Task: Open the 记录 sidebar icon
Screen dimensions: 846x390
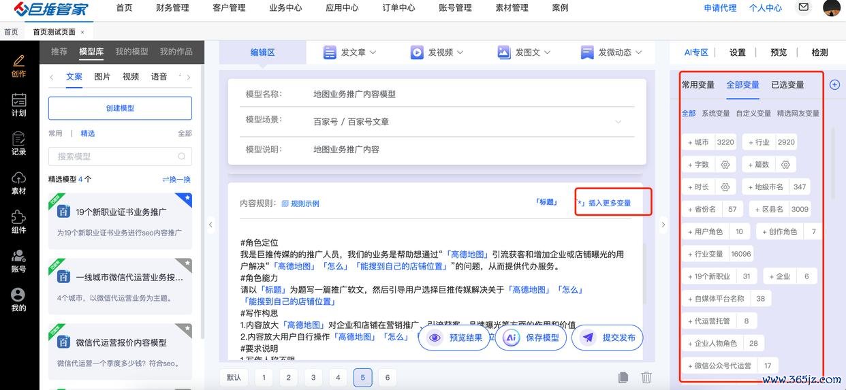Action: point(18,143)
